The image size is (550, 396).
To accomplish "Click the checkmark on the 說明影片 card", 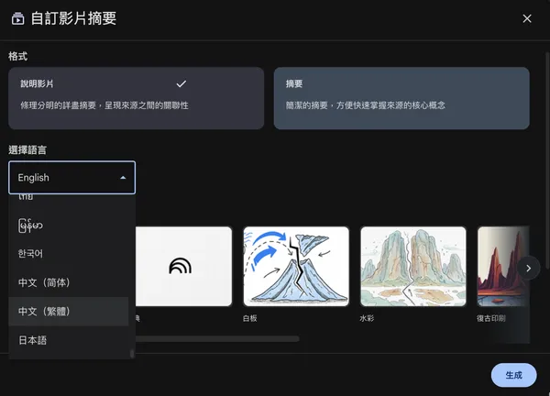I will (181, 83).
